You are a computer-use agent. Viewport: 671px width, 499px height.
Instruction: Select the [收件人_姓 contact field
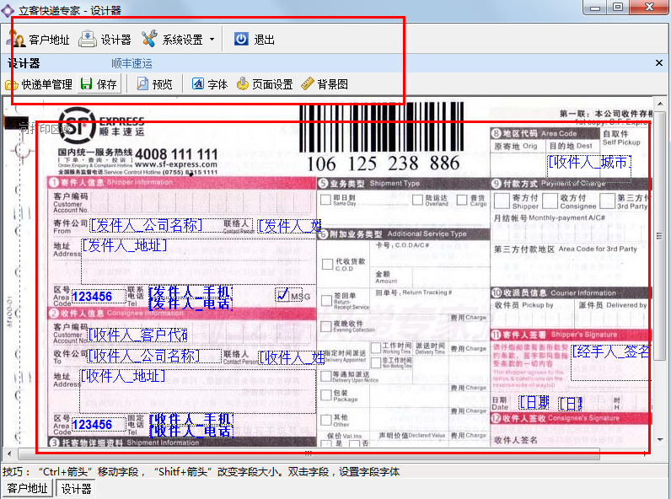(292, 357)
